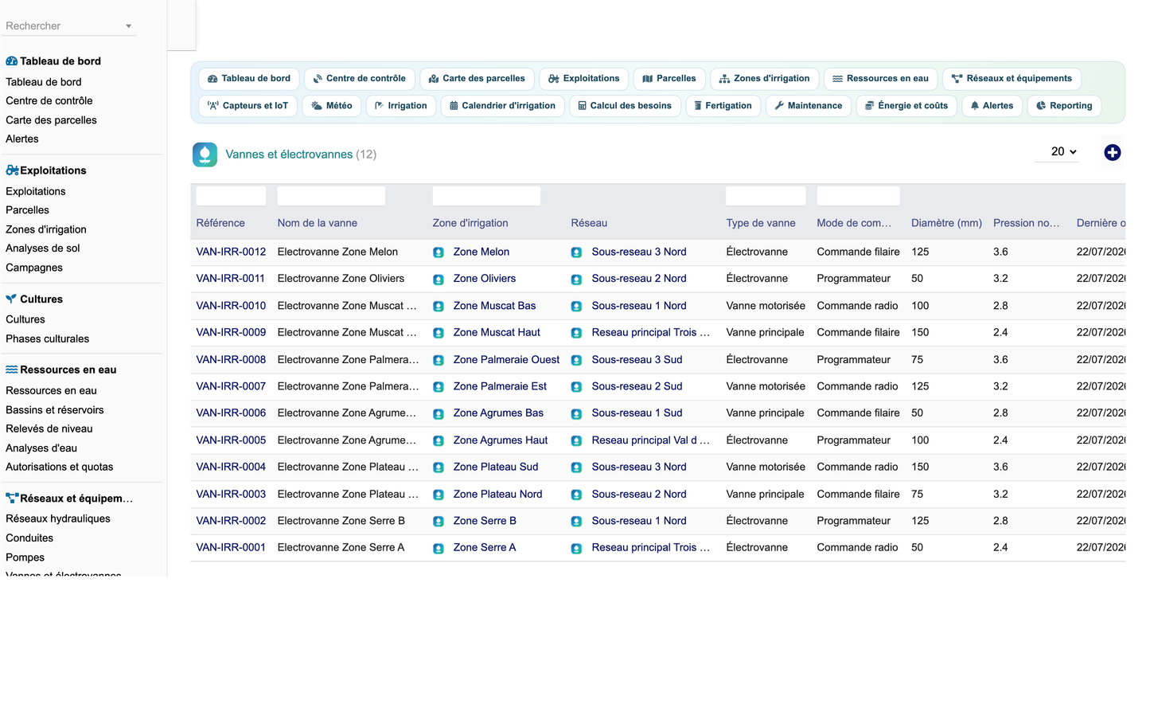Sort by the Référence column header
This screenshot has width=1150, height=712.
pos(220,223)
